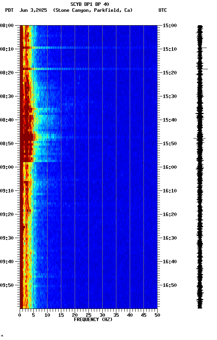Screen dimensions: 217x340
Task: Click the 16:50 UTC time label
Action: (x=169, y=285)
